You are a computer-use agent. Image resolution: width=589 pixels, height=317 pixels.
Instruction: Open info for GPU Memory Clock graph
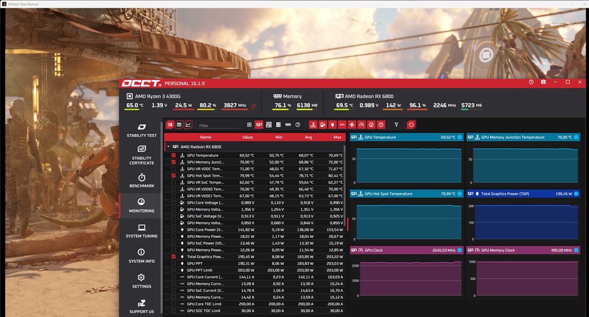pyautogui.click(x=576, y=250)
